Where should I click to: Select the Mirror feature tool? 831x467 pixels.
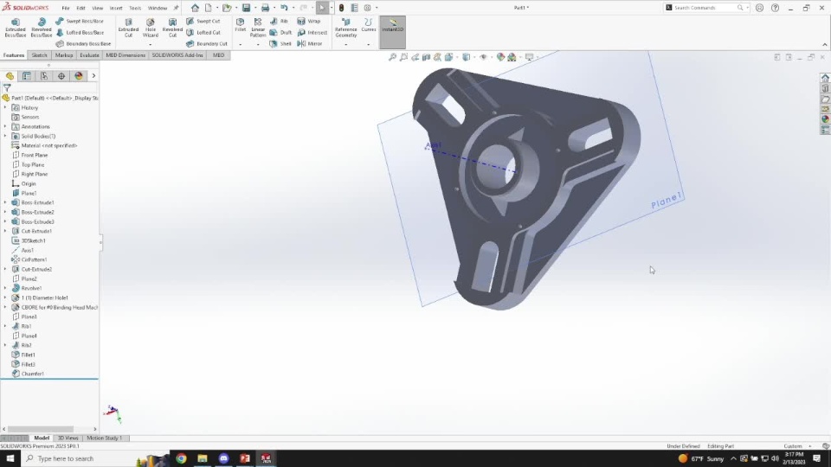click(x=310, y=44)
